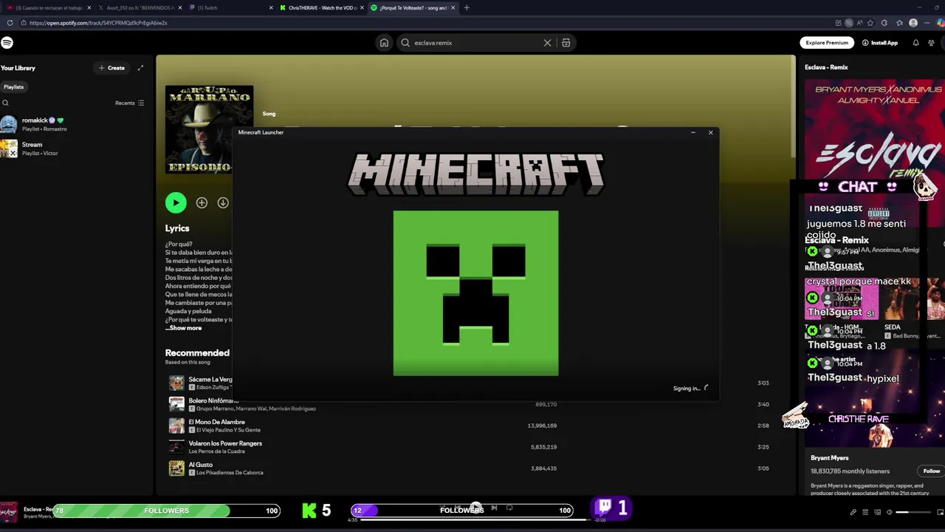This screenshot has height=532, width=945.
Task: Open Connect to a device icon
Action: [x=877, y=512]
